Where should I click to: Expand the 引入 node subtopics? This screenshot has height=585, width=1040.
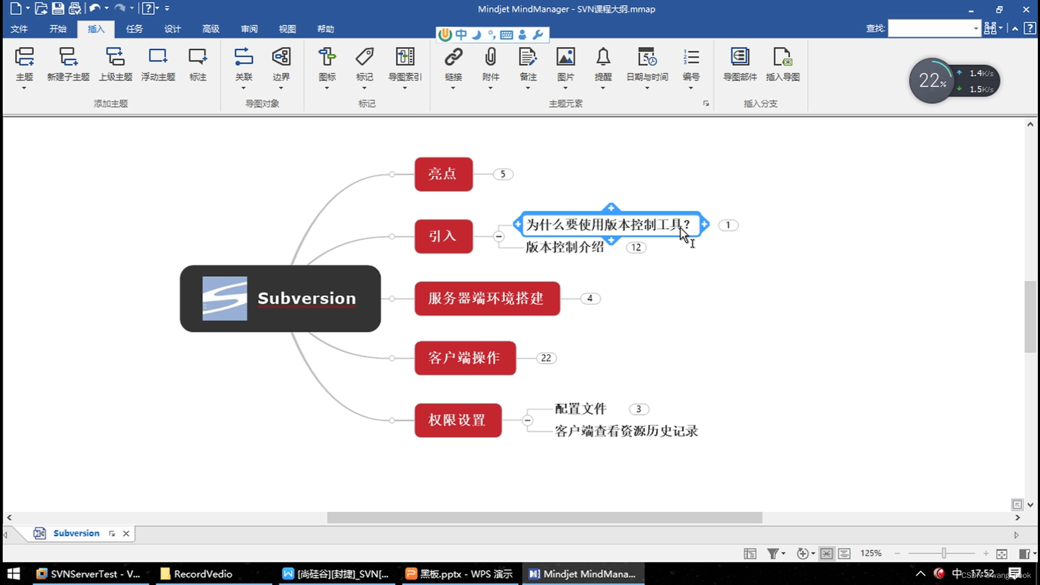(498, 236)
